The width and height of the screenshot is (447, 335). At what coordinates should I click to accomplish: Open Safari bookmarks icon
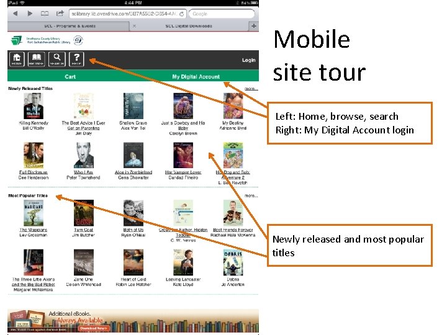45,14
